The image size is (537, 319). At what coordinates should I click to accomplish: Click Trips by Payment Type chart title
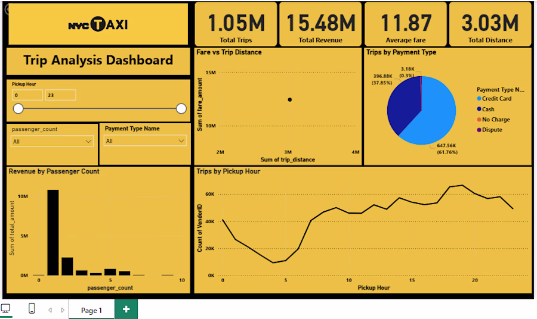tap(402, 52)
